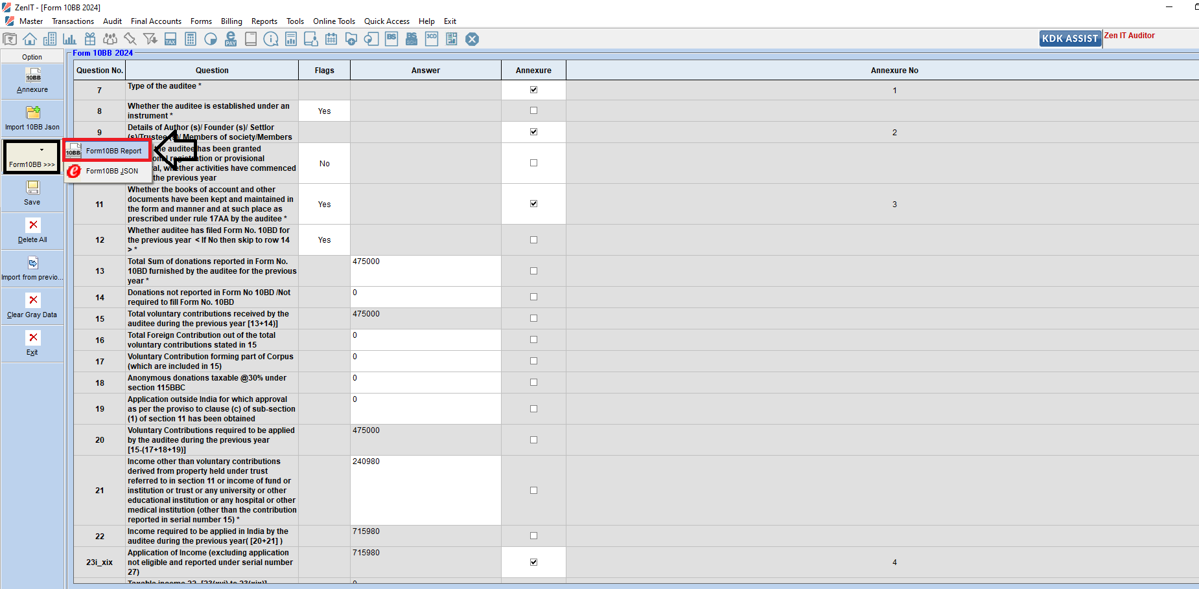The image size is (1199, 589).
Task: Check Annexure checkbox for question 13
Action: (533, 271)
